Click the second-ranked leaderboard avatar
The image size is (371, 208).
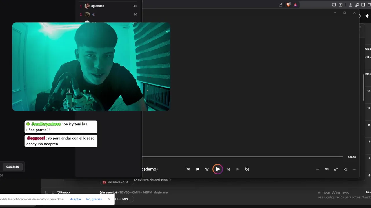pyautogui.click(x=87, y=14)
